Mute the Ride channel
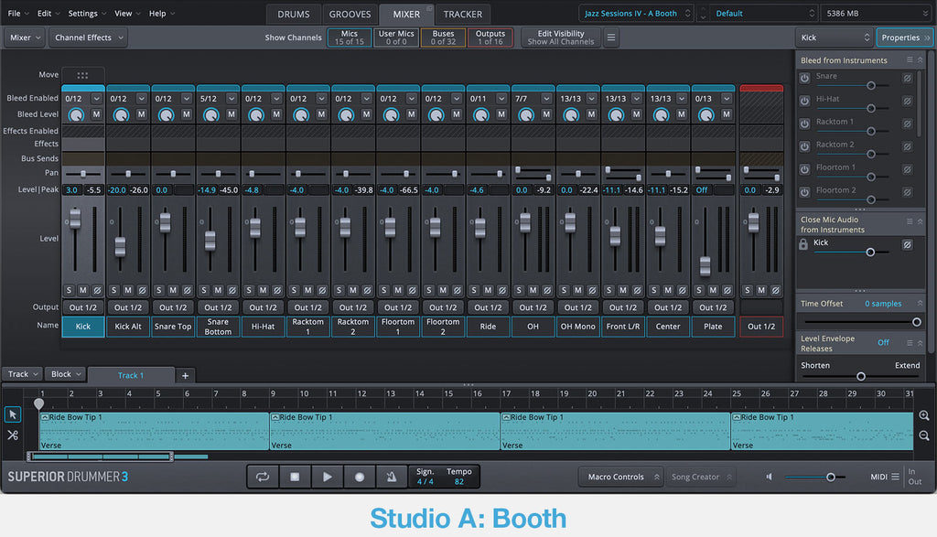The height and width of the screenshot is (537, 937). 489,290
